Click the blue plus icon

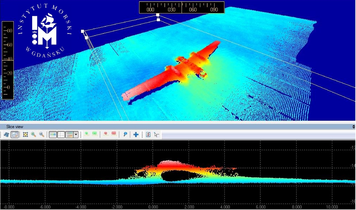point(136,135)
